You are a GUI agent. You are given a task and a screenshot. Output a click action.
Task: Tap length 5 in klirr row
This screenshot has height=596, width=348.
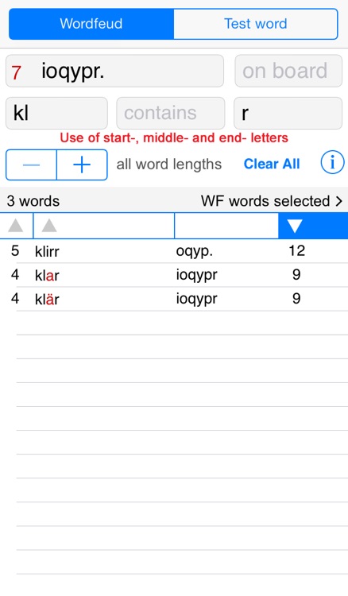tap(15, 251)
